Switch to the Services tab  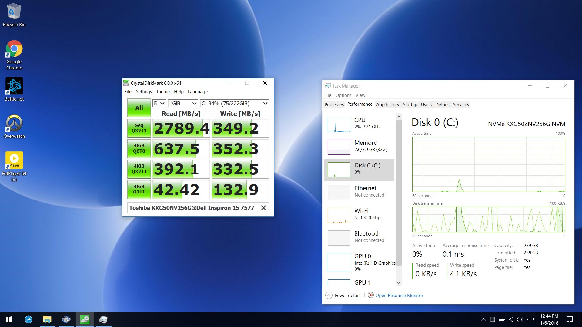461,105
